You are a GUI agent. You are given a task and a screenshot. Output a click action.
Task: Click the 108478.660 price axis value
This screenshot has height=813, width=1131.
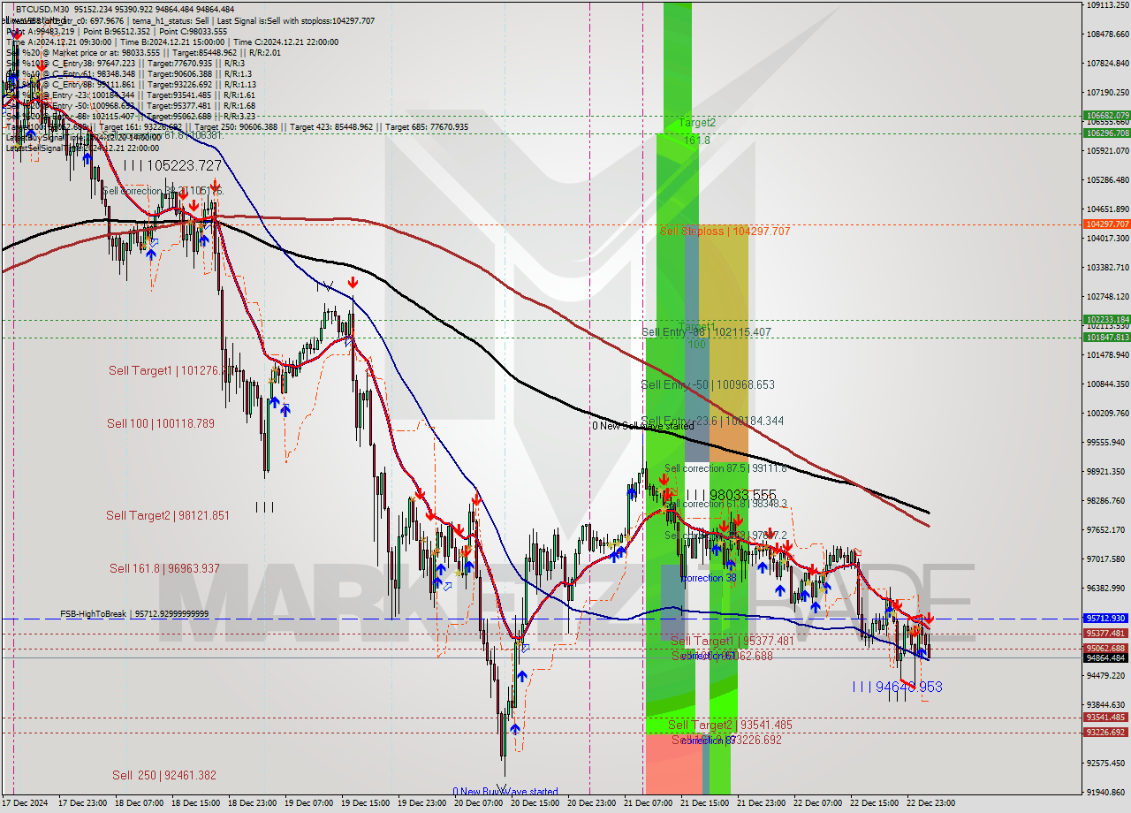1106,34
